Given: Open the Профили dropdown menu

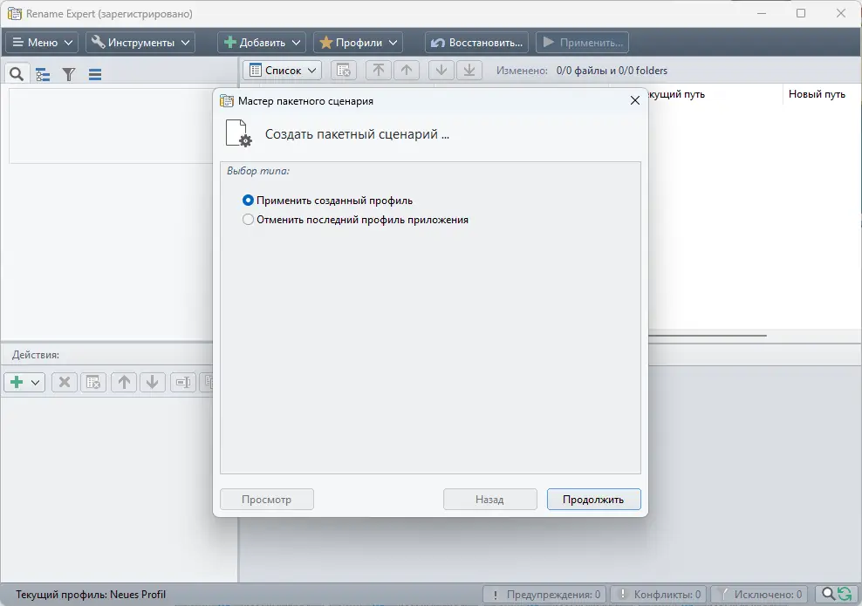Looking at the screenshot, I should 358,43.
